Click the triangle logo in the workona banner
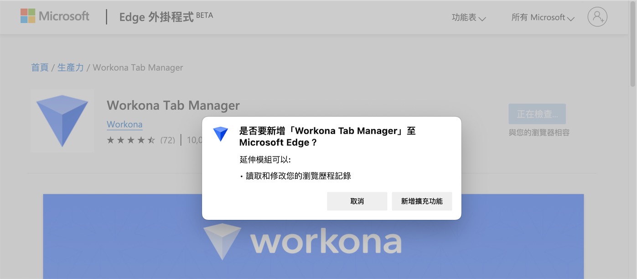This screenshot has height=279, width=637. tap(222, 242)
